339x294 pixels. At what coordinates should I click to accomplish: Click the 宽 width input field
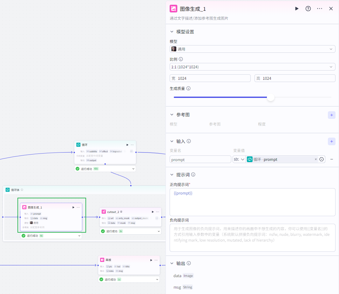pyautogui.click(x=213, y=78)
